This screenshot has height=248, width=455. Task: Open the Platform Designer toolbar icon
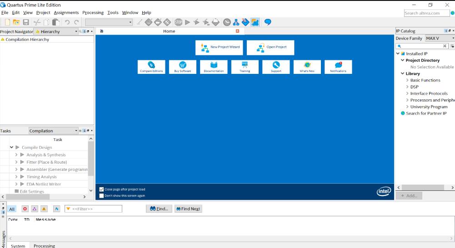click(255, 22)
